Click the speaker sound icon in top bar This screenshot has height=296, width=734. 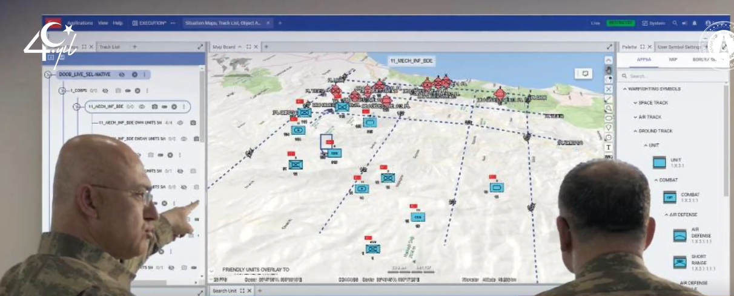(684, 23)
